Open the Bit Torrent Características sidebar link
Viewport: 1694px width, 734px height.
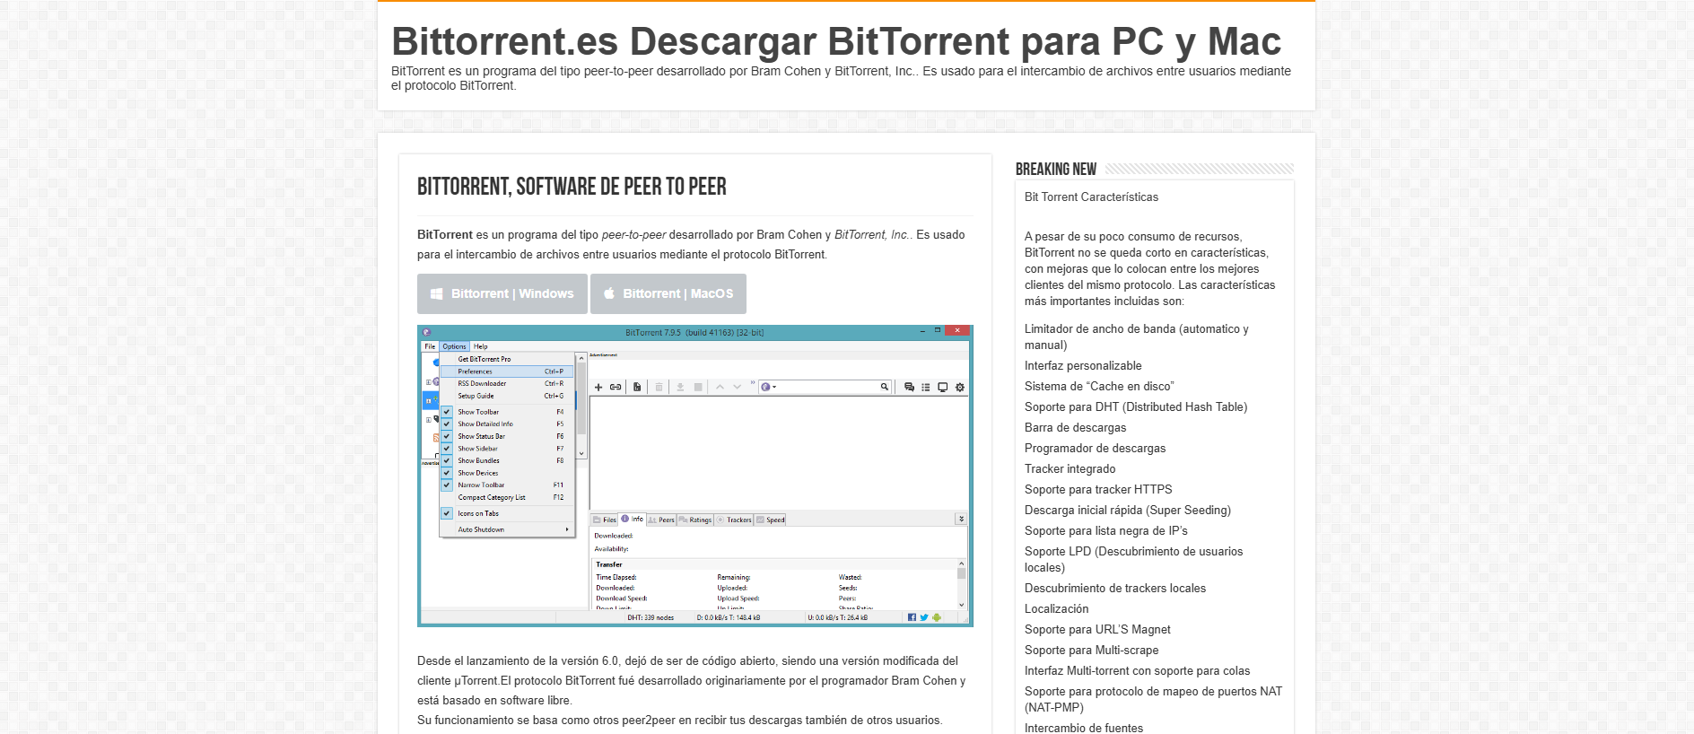pyautogui.click(x=1091, y=197)
